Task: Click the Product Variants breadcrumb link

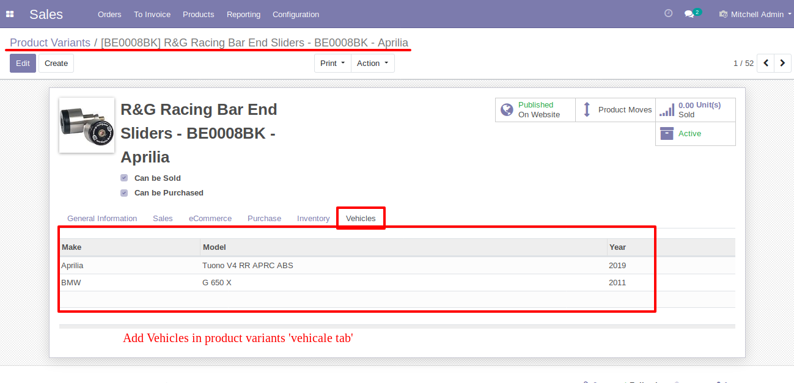Action: coord(50,43)
